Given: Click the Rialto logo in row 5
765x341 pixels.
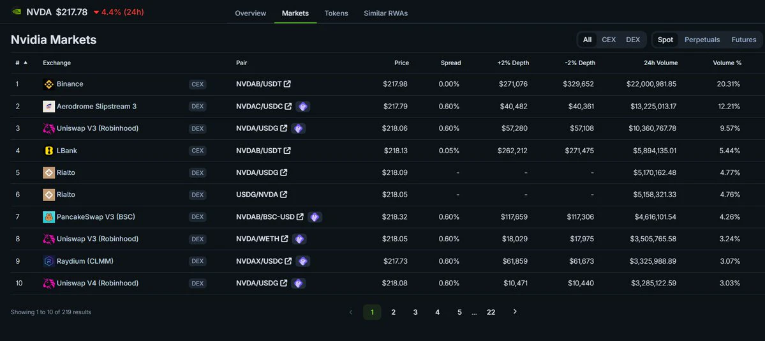Looking at the screenshot, I should tap(48, 172).
